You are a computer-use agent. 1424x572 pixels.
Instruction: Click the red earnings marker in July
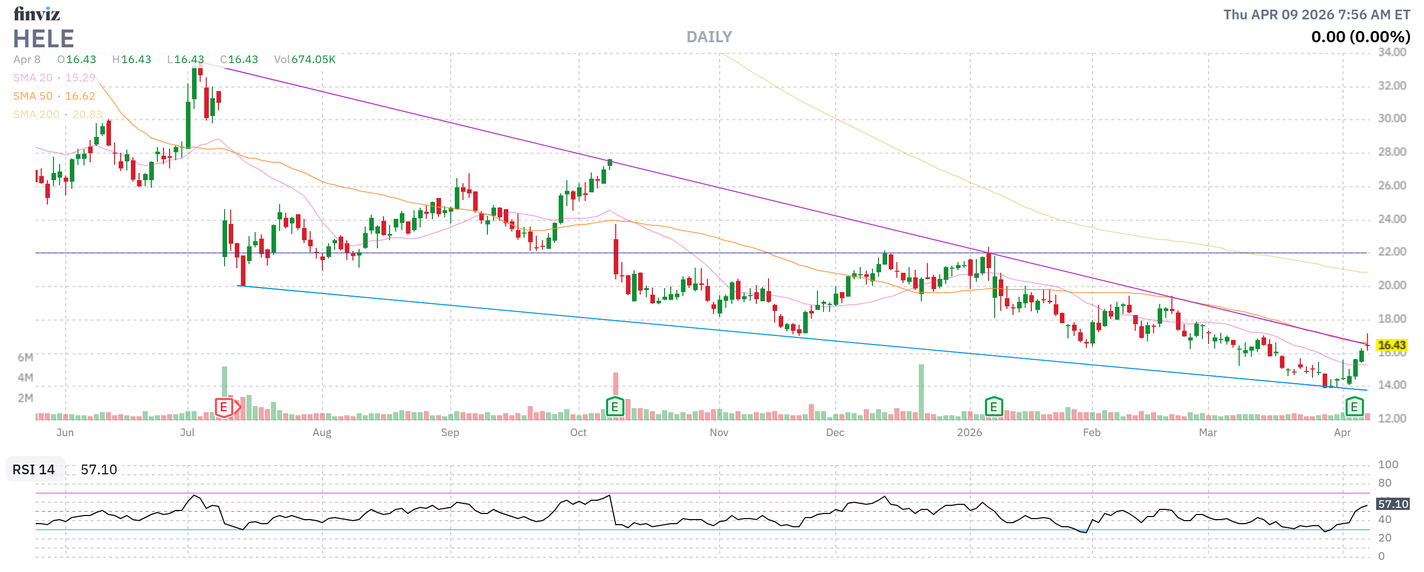tap(224, 408)
